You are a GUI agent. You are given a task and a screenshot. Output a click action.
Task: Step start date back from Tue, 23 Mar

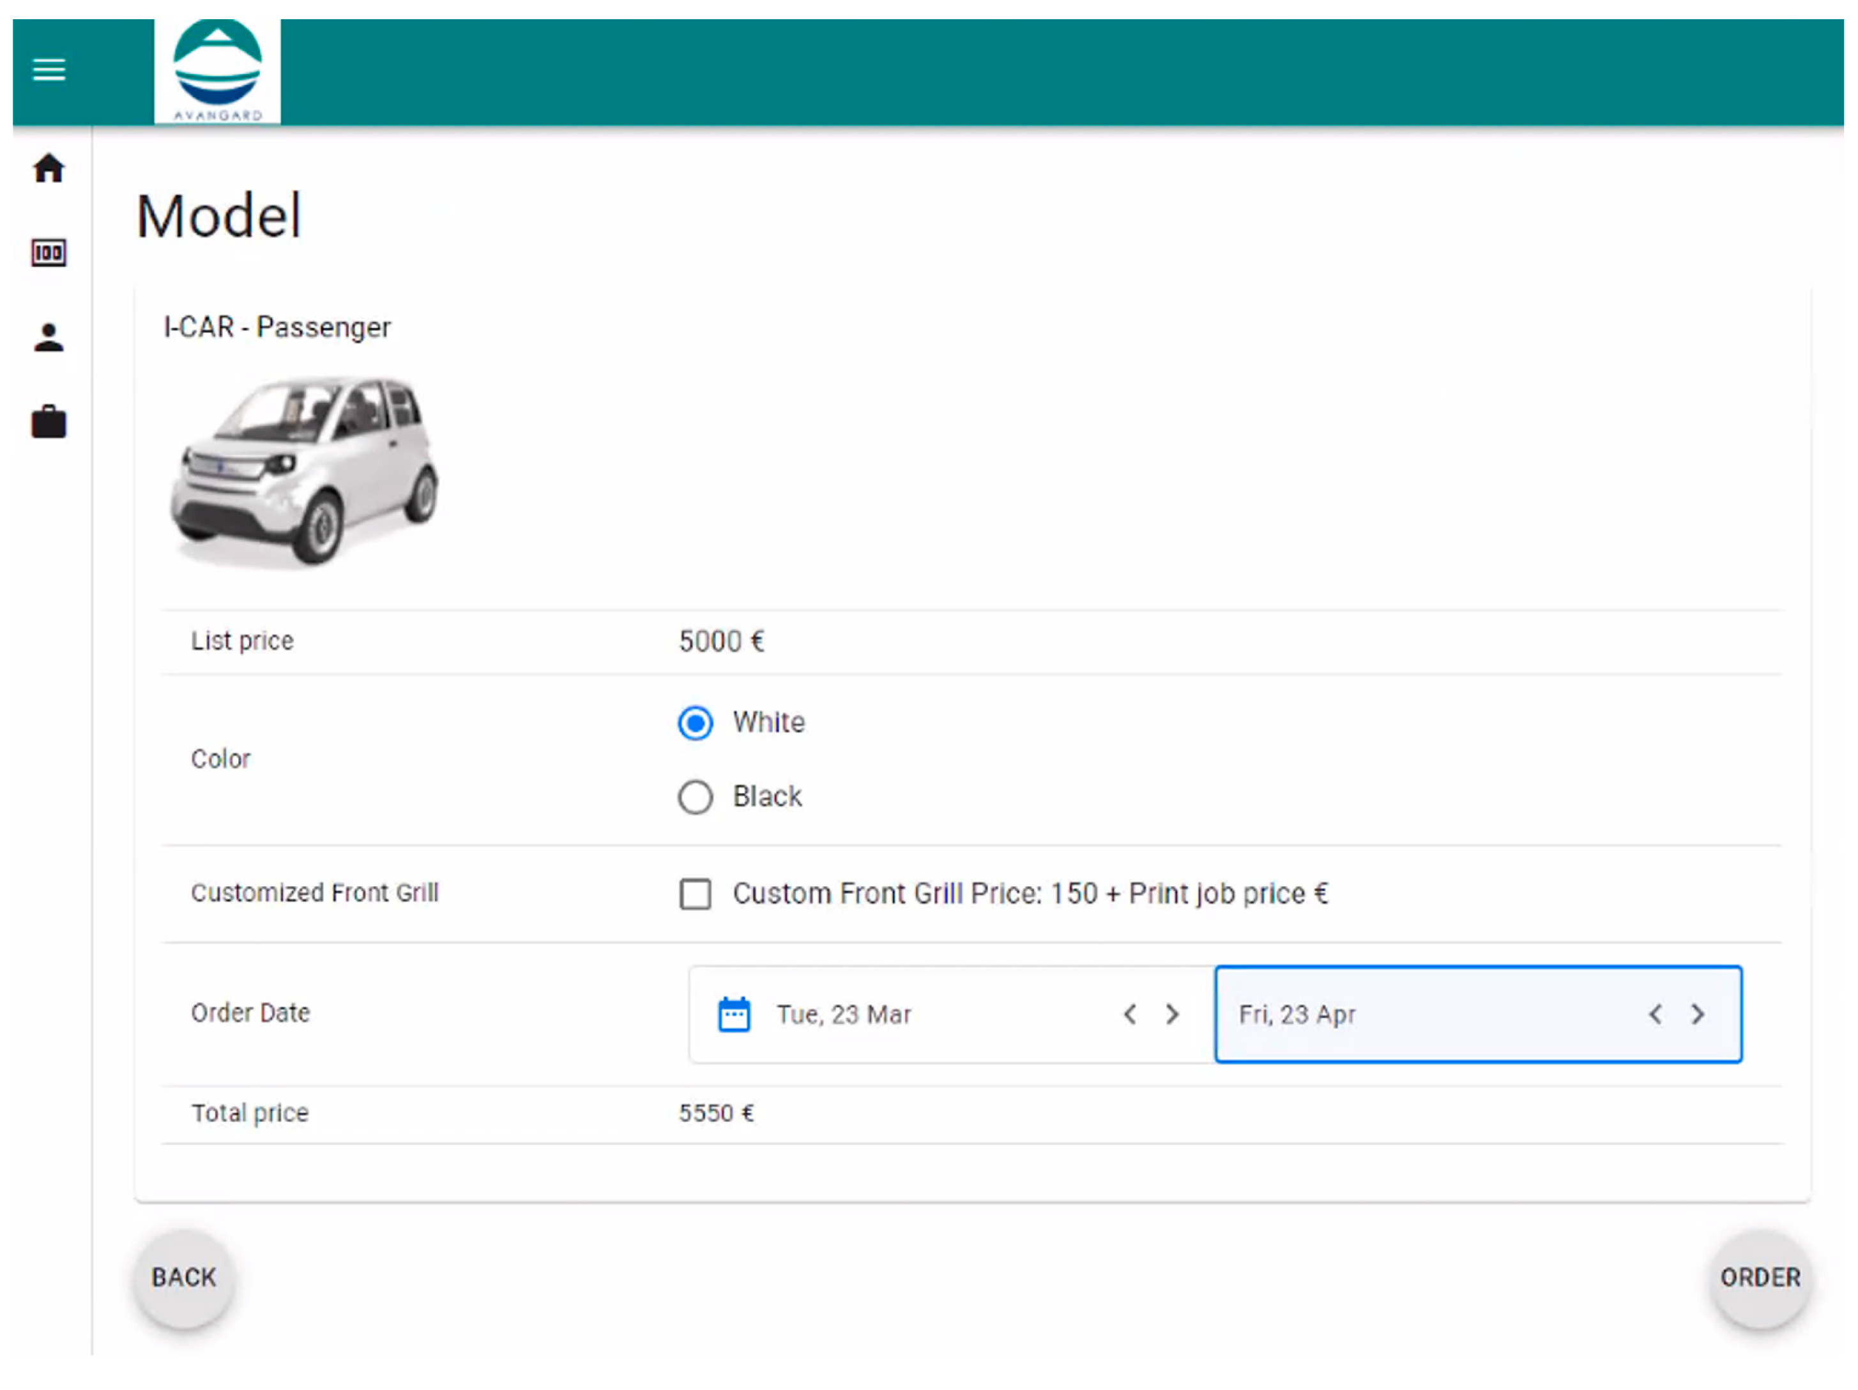pos(1131,1015)
